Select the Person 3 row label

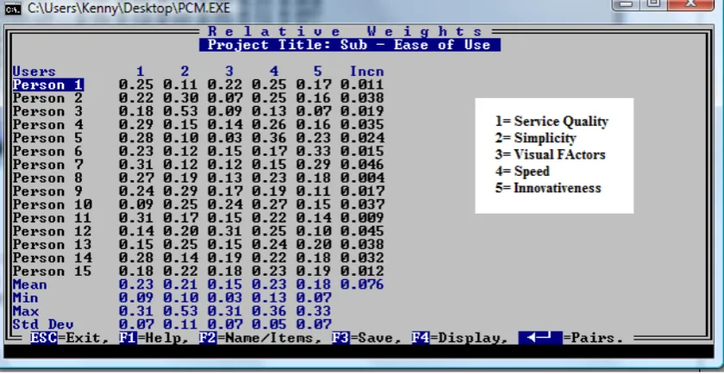click(47, 112)
